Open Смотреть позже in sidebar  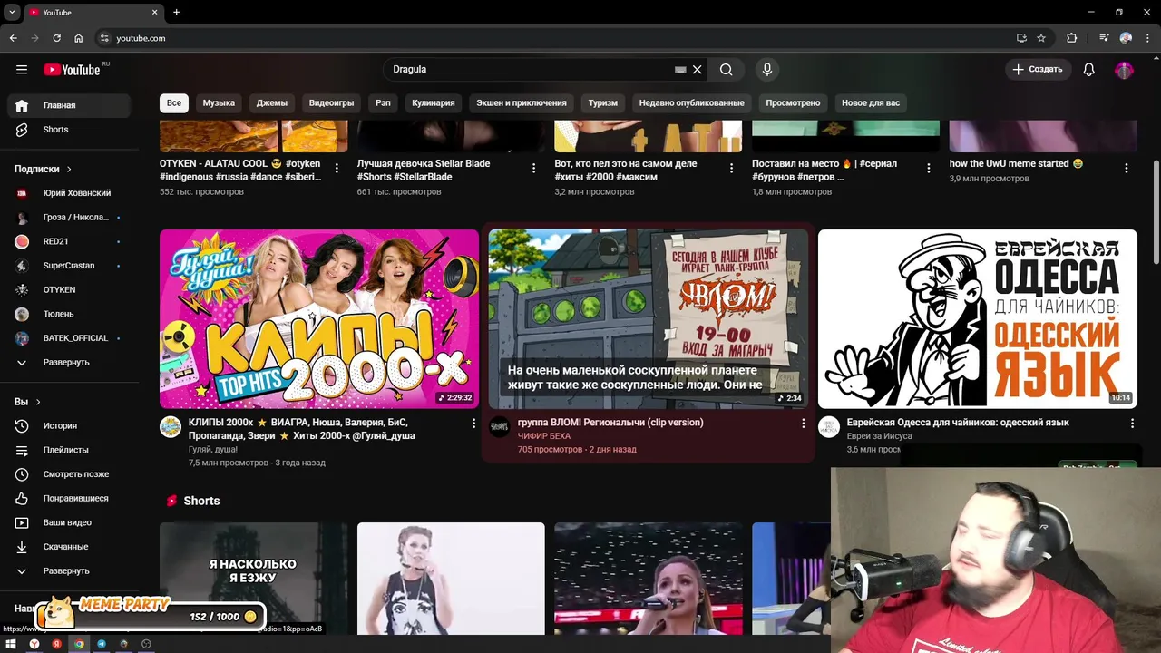tap(69, 473)
